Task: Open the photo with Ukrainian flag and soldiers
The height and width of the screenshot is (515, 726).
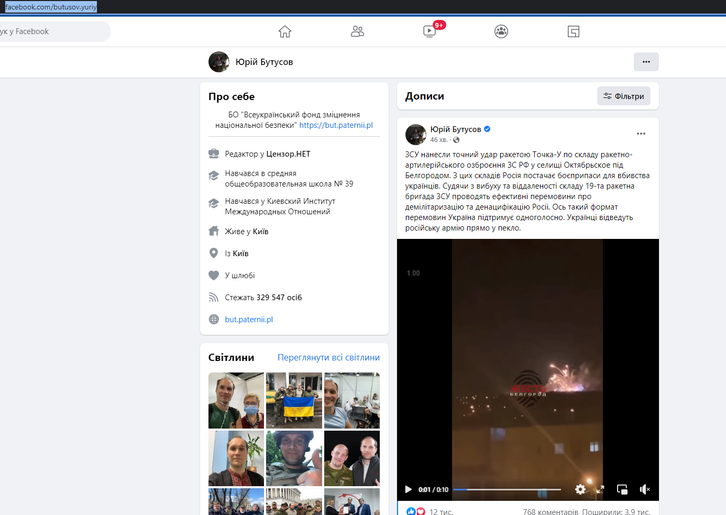Action: point(294,401)
